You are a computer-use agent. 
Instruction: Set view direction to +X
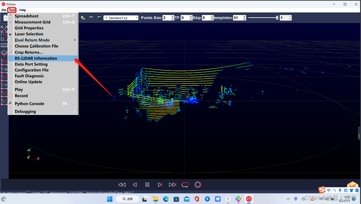tap(4, 62)
